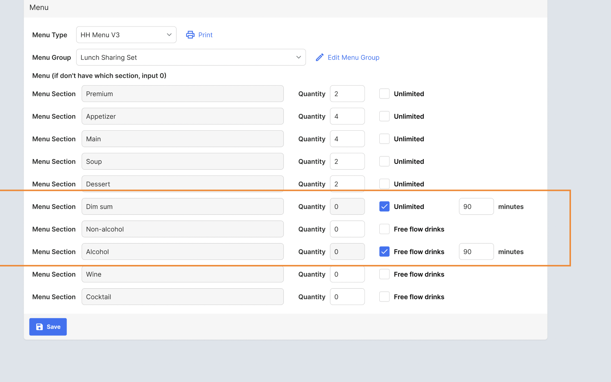Check Free flow drinks for Wine

pyautogui.click(x=384, y=274)
